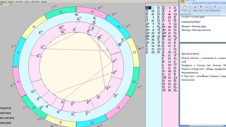226x127 pixels.
Task: Click the Neptune glyph at top of outer chart ring
Action: coord(76,14)
